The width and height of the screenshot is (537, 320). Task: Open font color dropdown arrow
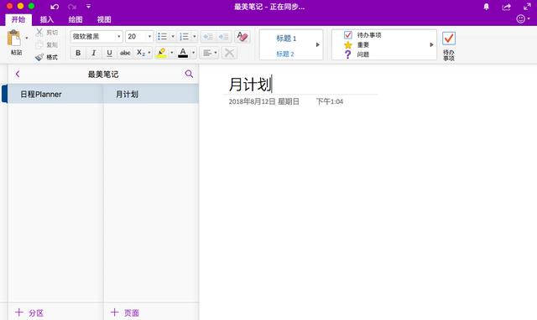[193, 53]
